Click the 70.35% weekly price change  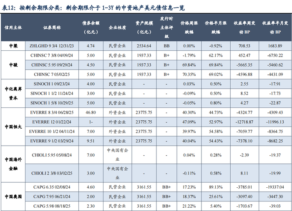tap(189, 74)
